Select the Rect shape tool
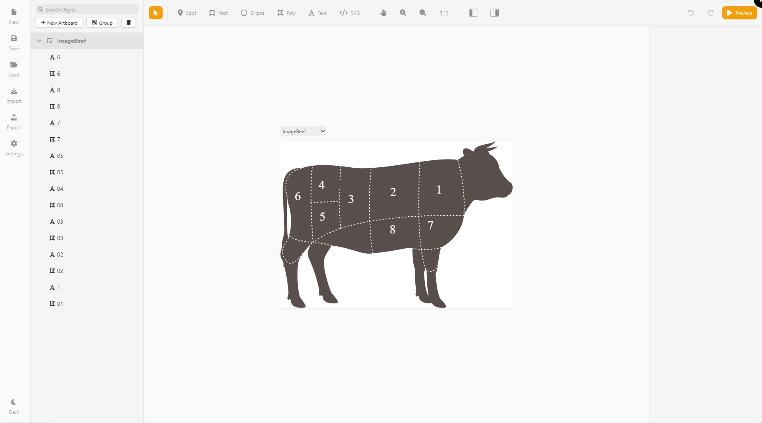This screenshot has width=762, height=423. coord(218,13)
